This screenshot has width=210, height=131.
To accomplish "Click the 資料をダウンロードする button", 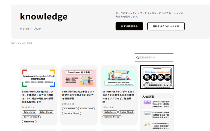I will (166, 26).
